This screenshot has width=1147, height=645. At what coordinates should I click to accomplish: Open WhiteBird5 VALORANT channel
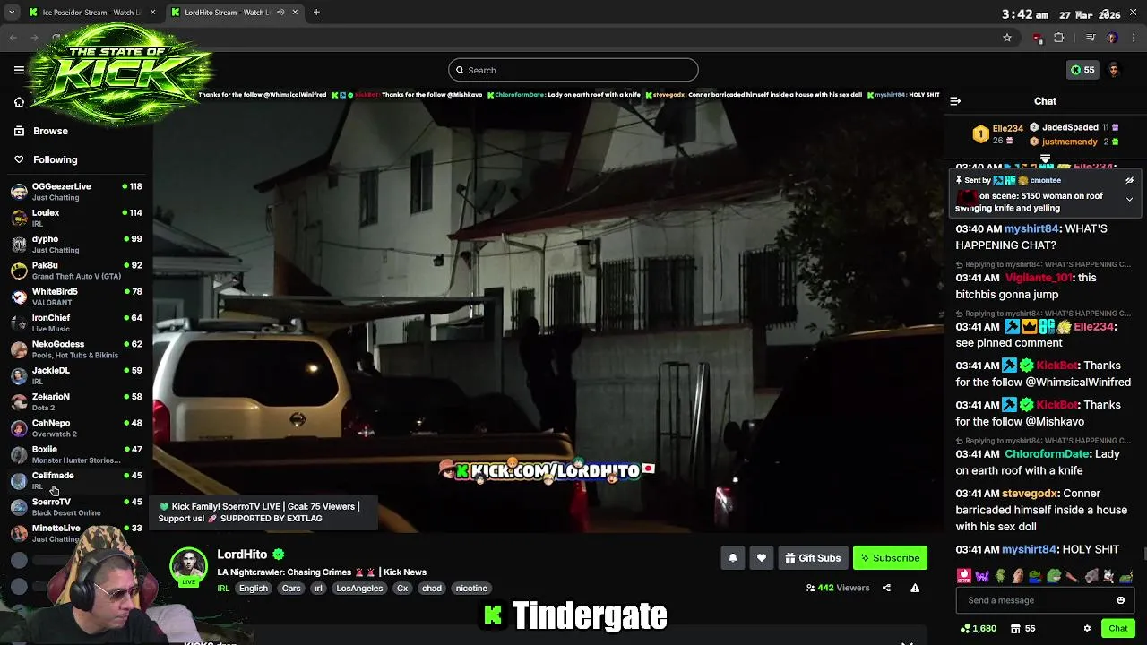(76, 297)
